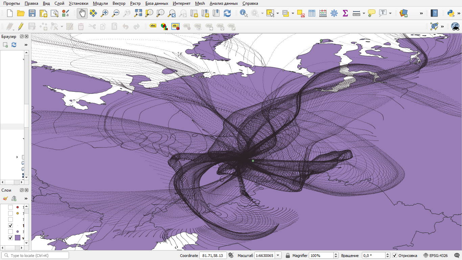Open the Масштаб scale dropdown
This screenshot has width=462, height=260.
pyautogui.click(x=278, y=256)
